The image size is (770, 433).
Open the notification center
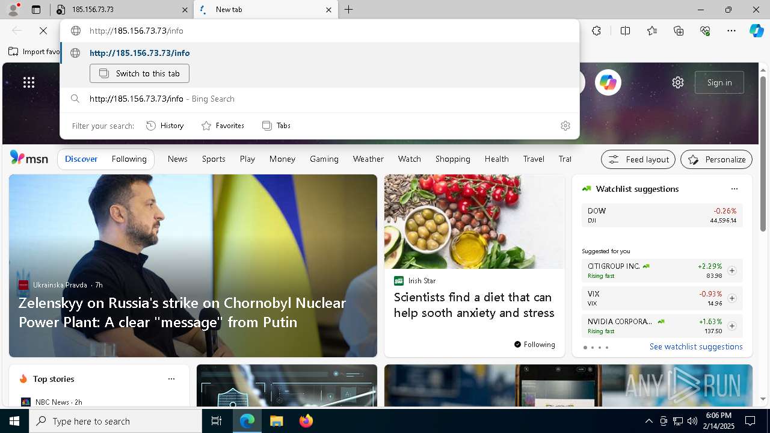click(x=750, y=421)
